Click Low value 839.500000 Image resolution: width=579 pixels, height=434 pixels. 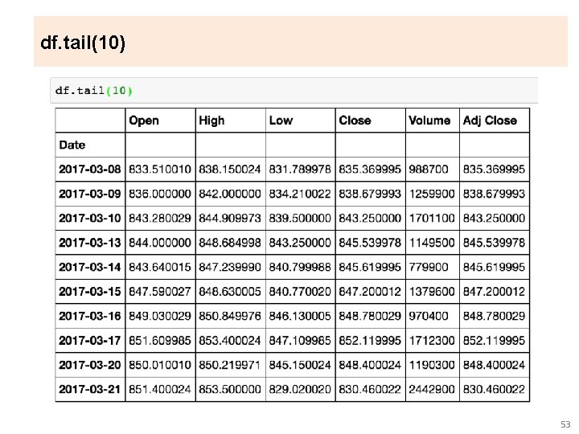pos(300,218)
